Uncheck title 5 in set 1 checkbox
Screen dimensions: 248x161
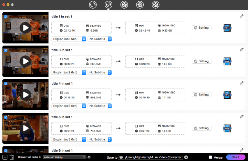(x=6, y=117)
